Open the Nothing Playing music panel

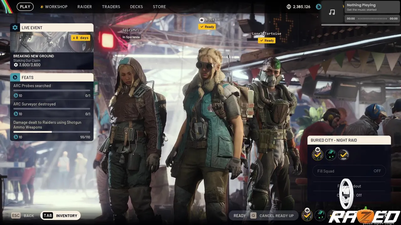[372, 7]
